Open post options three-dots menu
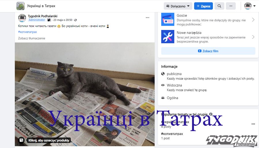Viewport: 259px width, 148px height. click(x=148, y=18)
